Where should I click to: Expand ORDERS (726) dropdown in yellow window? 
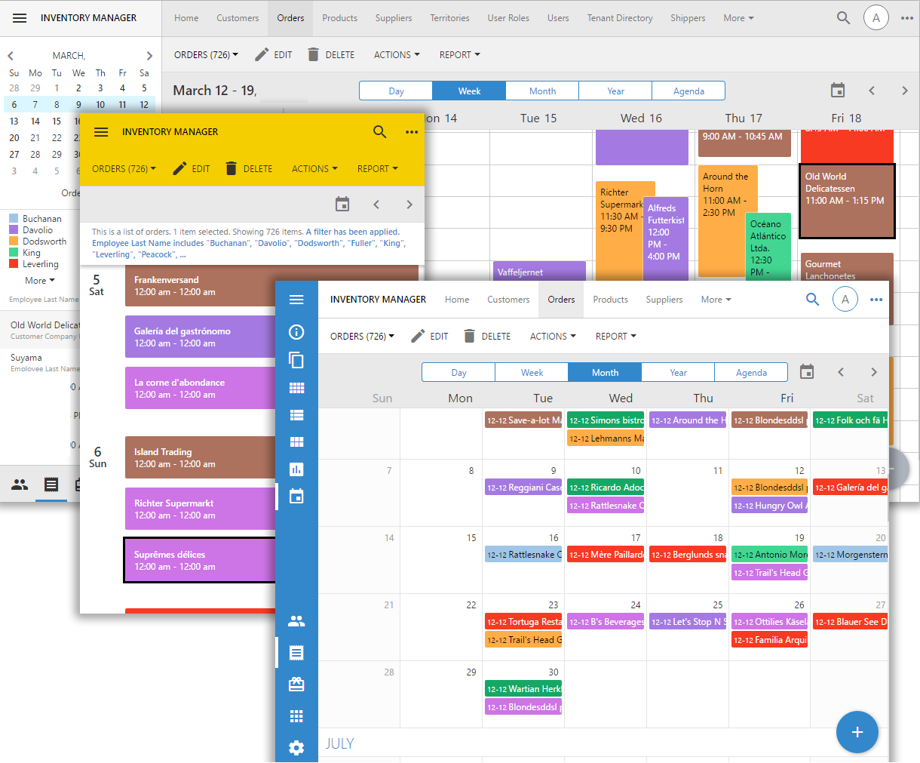[x=124, y=169]
